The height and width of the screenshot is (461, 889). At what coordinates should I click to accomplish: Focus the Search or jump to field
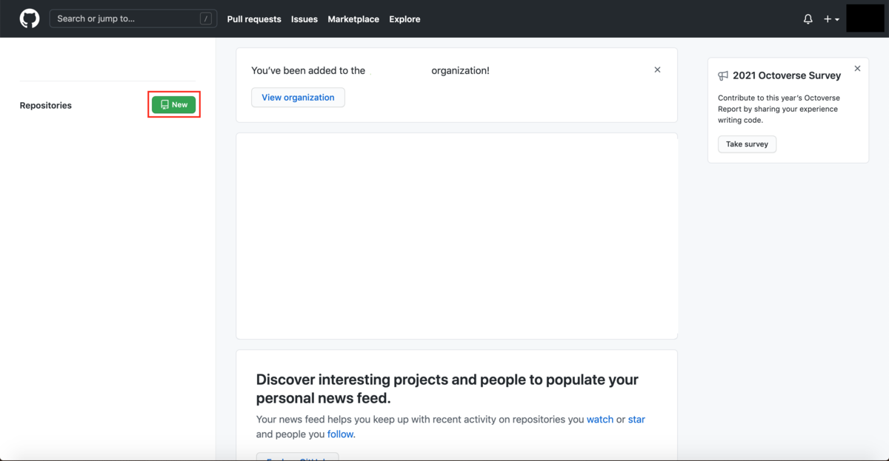coord(133,18)
